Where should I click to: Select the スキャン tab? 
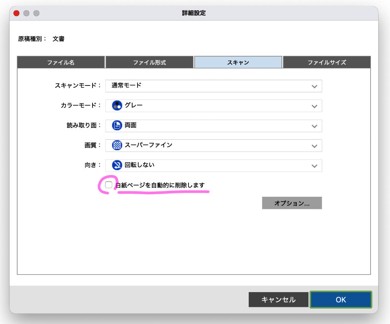(238, 62)
